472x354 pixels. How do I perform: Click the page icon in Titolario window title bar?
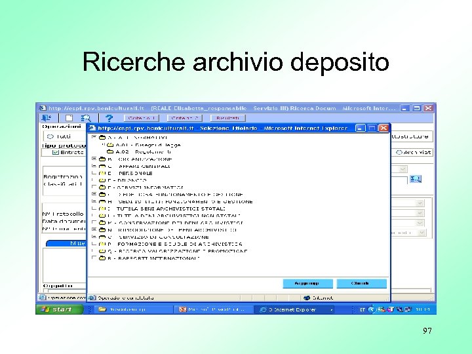92,128
